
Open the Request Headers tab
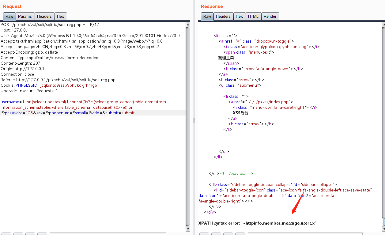[x=44, y=17]
